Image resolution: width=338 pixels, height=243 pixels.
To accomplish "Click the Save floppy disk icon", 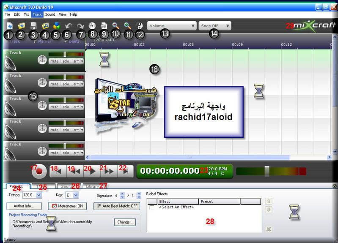I will (x=33, y=26).
